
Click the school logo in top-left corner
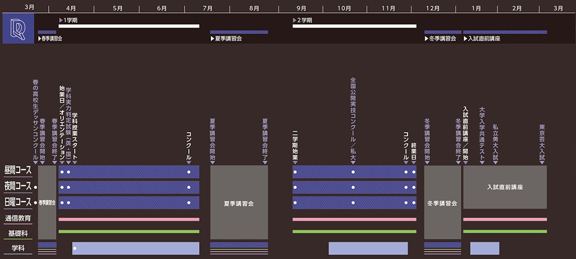(18, 28)
